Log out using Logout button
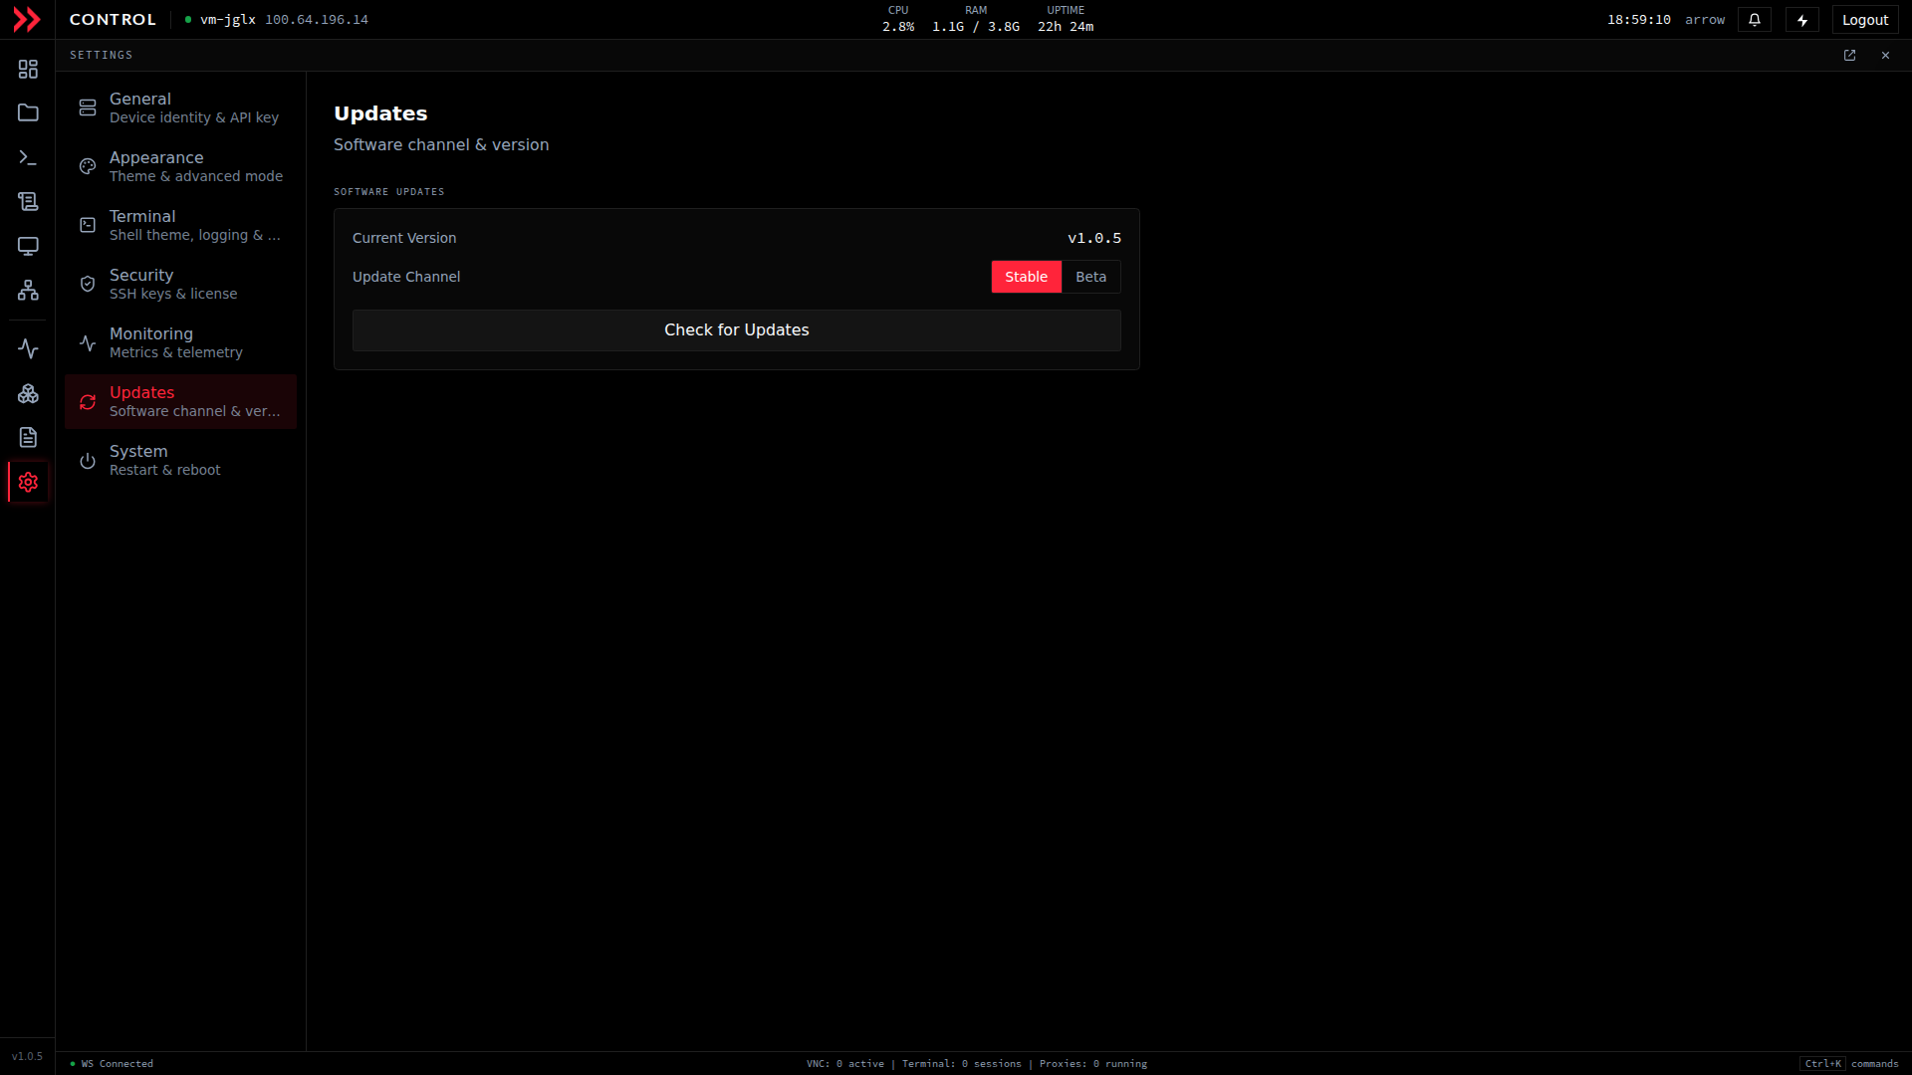 [x=1864, y=20]
